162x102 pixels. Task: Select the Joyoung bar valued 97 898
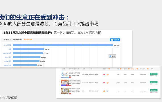click(28, 53)
